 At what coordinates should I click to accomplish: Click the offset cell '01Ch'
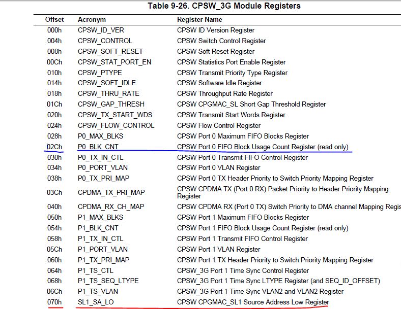coord(54,105)
